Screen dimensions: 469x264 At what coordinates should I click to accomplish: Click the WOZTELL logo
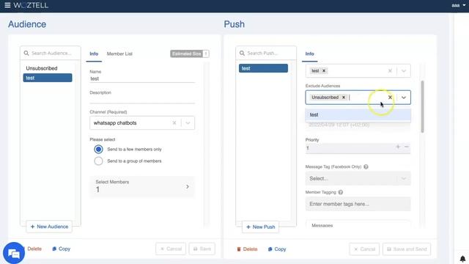(x=31, y=5)
